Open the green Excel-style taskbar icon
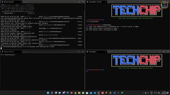Screen dimensions: 170x95 pos(122,93)
